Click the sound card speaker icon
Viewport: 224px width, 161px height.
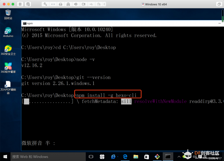tap(76, 4)
